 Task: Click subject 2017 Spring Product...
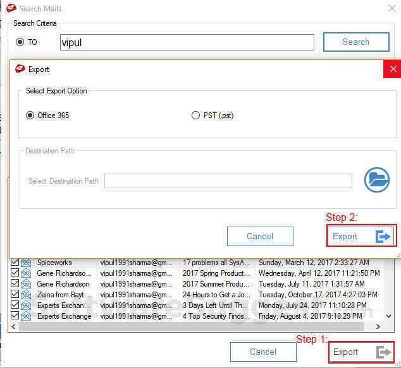pyautogui.click(x=217, y=273)
